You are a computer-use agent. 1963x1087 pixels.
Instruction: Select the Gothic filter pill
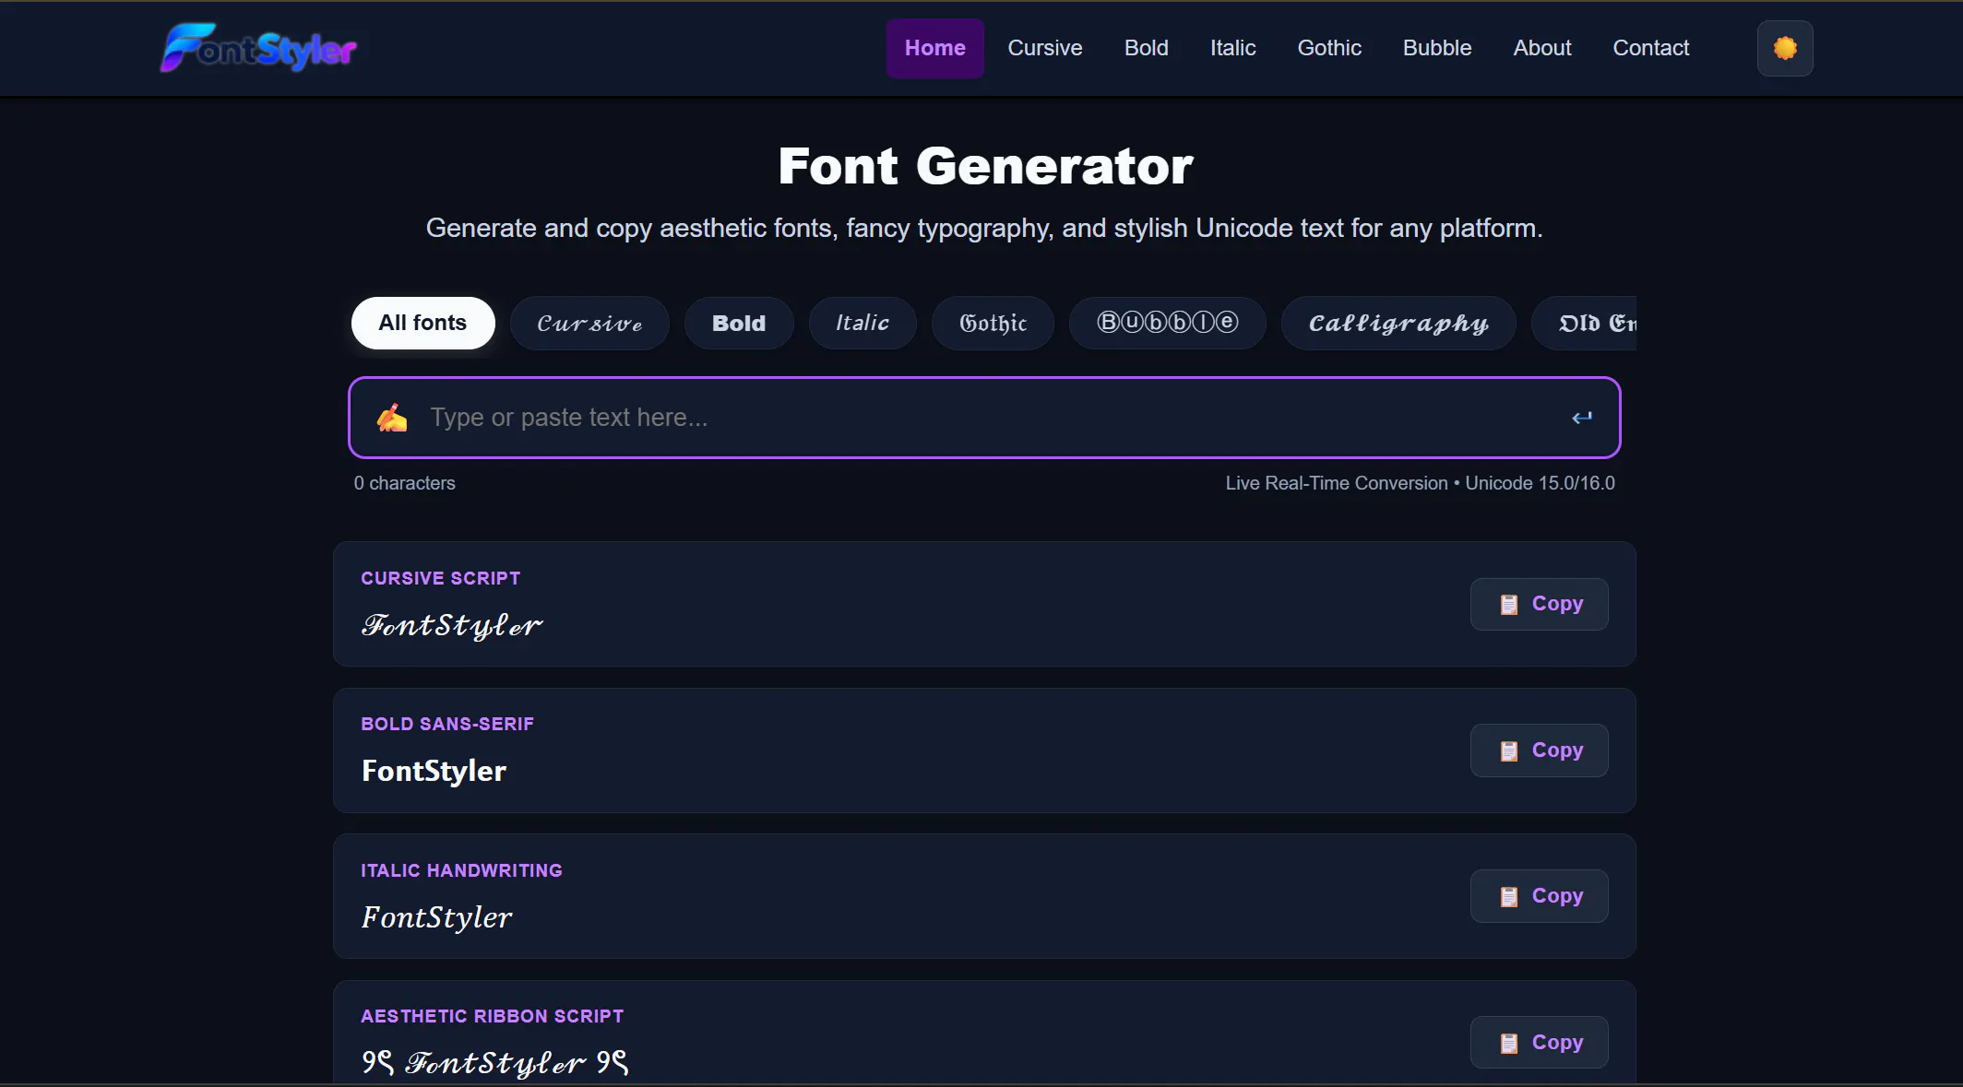pos(993,323)
